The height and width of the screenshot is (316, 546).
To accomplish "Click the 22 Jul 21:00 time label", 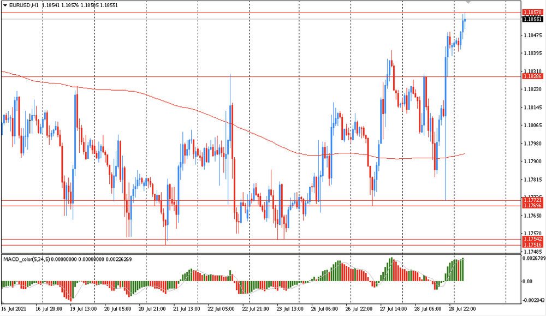I will point(256,309).
